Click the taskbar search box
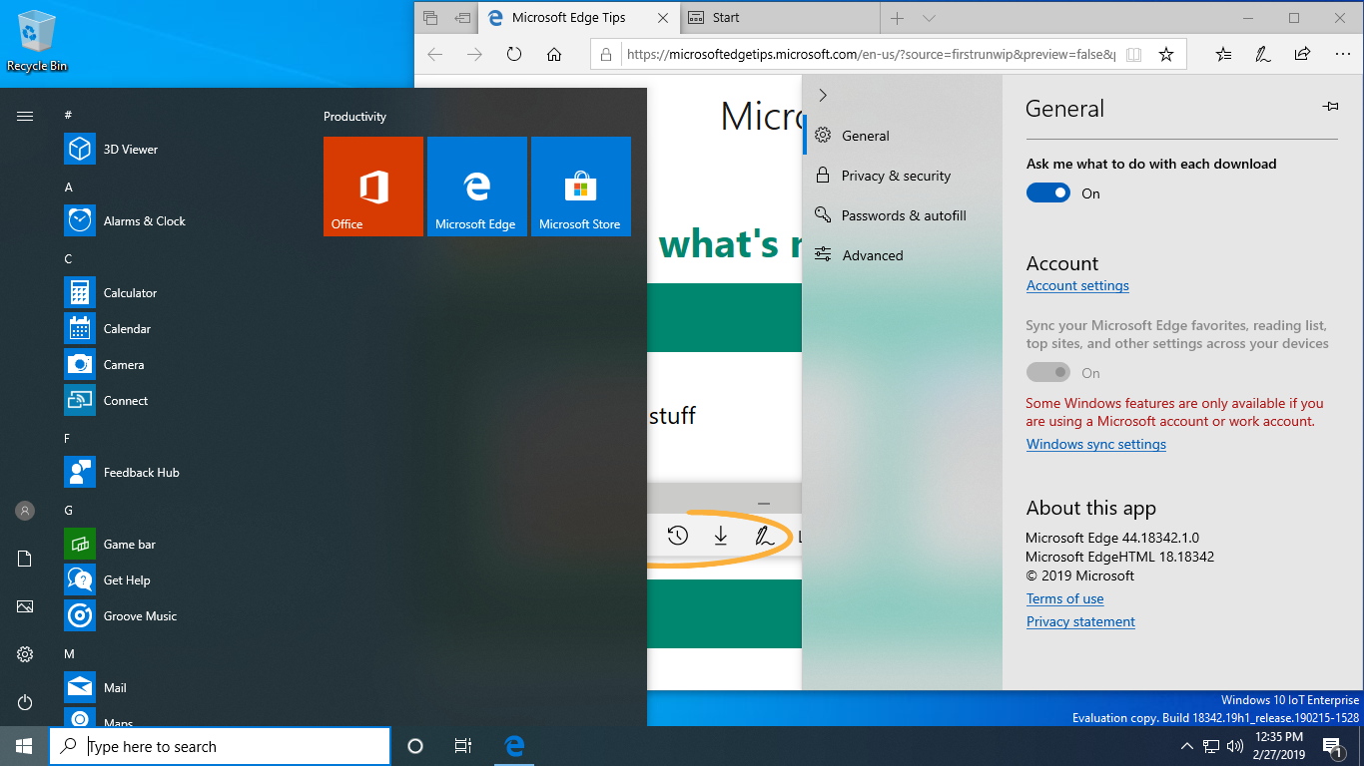This screenshot has height=766, width=1364. pyautogui.click(x=220, y=746)
